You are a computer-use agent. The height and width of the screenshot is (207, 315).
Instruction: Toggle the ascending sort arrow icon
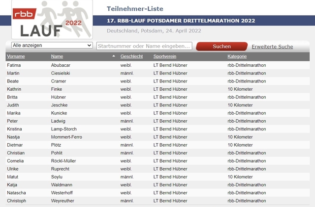point(114,56)
